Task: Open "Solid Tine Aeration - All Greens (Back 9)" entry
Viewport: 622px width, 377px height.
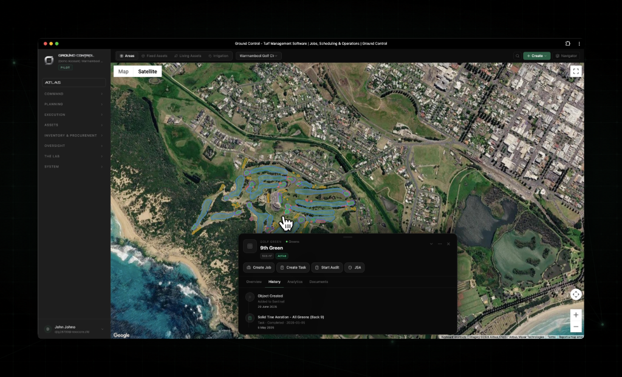Action: click(x=291, y=317)
